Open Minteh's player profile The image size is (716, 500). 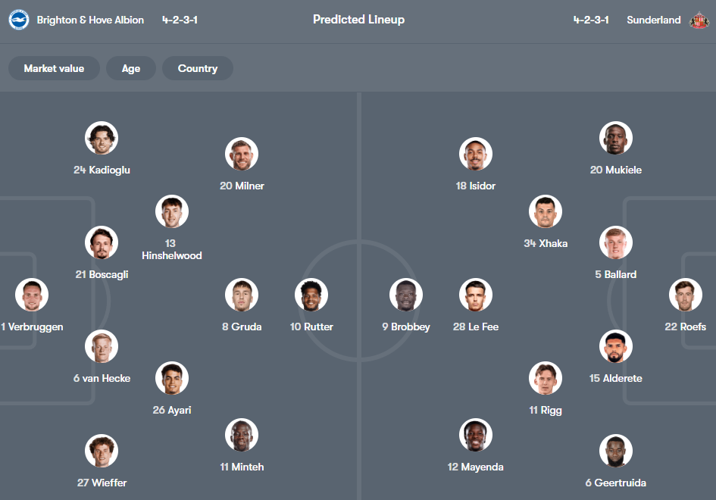tap(242, 435)
